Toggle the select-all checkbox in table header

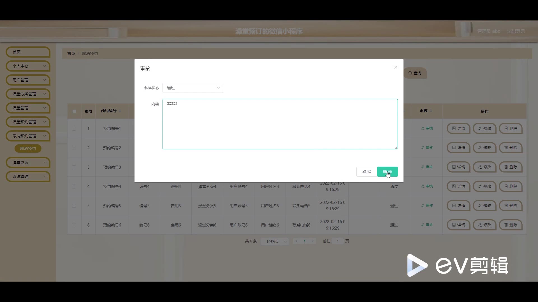pos(74,111)
